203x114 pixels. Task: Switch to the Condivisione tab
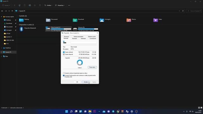click(93, 39)
